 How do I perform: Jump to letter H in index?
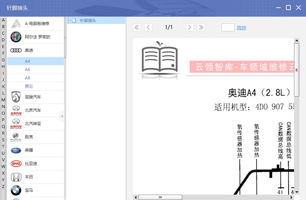click(3, 66)
